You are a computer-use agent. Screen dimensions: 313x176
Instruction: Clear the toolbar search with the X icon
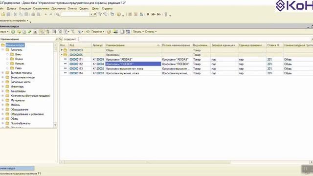pos(95,14)
